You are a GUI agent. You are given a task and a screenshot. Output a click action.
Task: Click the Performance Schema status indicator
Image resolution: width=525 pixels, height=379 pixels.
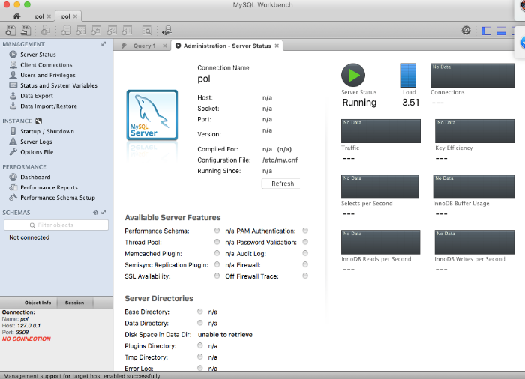pos(217,231)
